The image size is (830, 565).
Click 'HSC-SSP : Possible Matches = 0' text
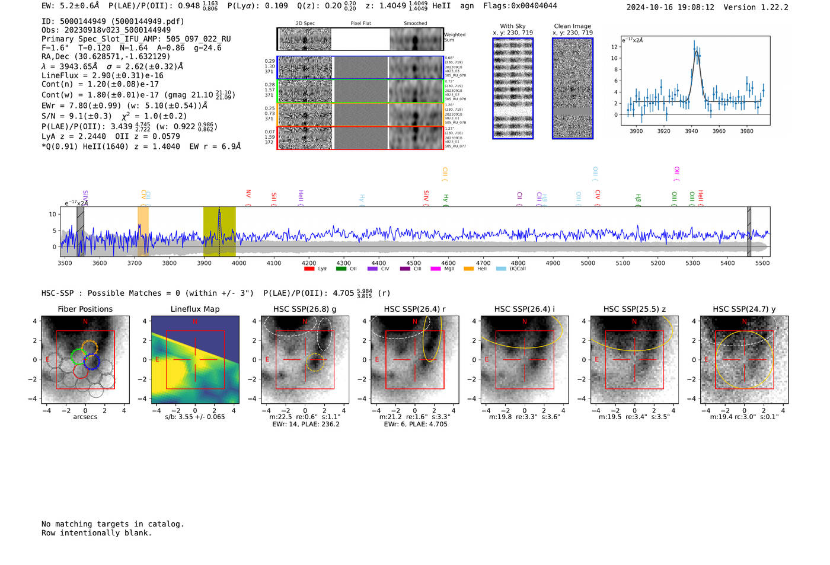(x=111, y=293)
